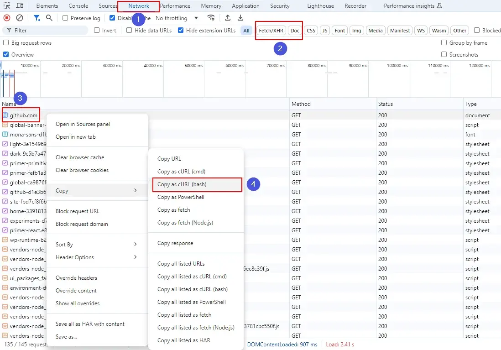The width and height of the screenshot is (501, 350).
Task: Toggle the filter funnel icon
Action: (37, 18)
